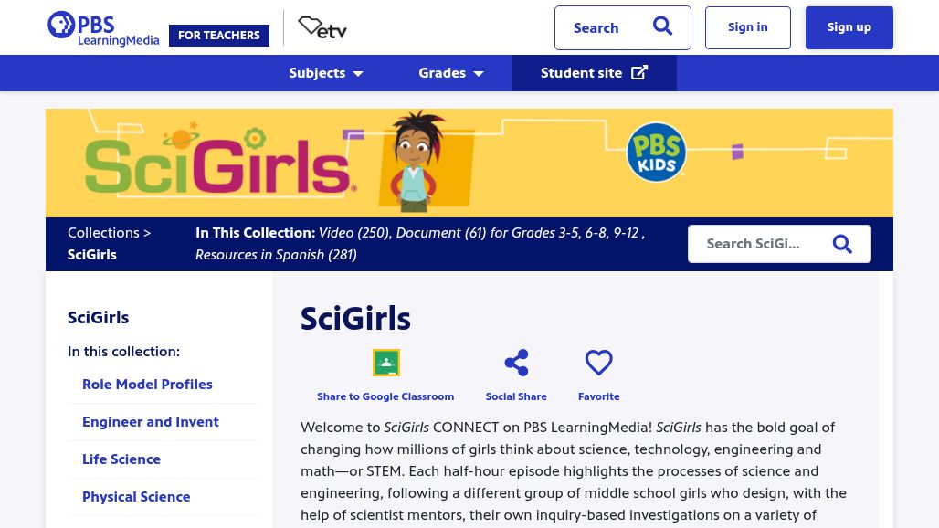The image size is (939, 528).
Task: Expand the Grades dropdown menu
Action: click(451, 73)
